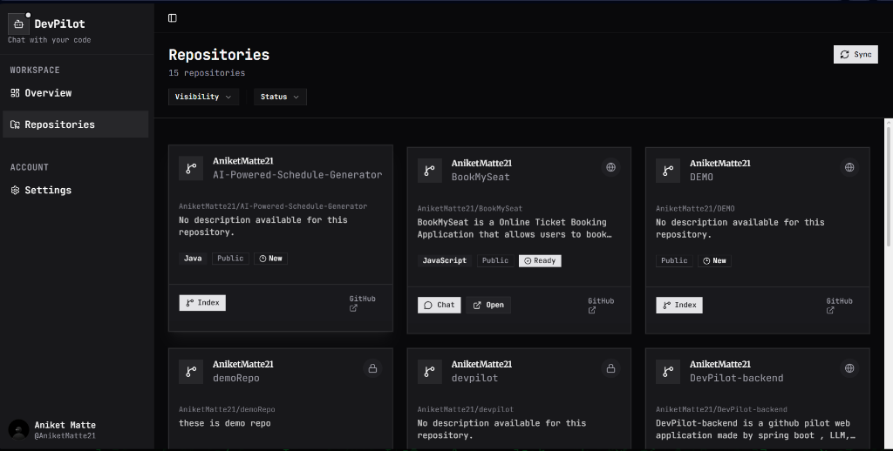Index the AI-Powered-Schedule-Generator repository
This screenshot has height=451, width=893.
[202, 303]
